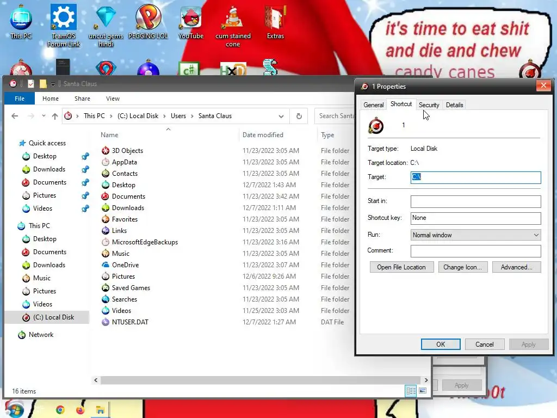Open the Run window mode dropdown
The height and width of the screenshot is (418, 557).
(475, 235)
